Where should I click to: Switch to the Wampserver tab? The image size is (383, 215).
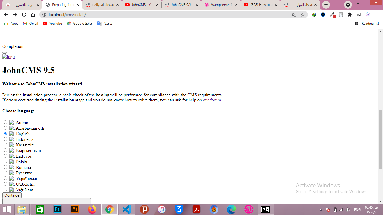click(x=221, y=5)
